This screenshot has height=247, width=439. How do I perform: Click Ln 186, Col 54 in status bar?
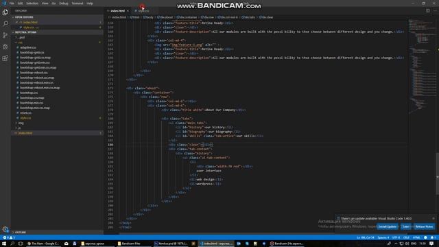(x=366, y=237)
